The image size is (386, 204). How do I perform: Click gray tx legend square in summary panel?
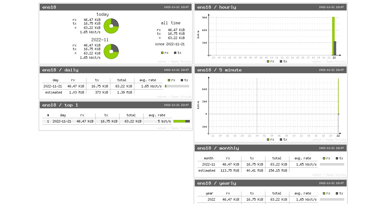pyautogui.click(x=175, y=53)
